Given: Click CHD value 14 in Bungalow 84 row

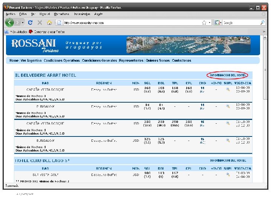Looking at the screenshot, I should pyautogui.click(x=202, y=105).
